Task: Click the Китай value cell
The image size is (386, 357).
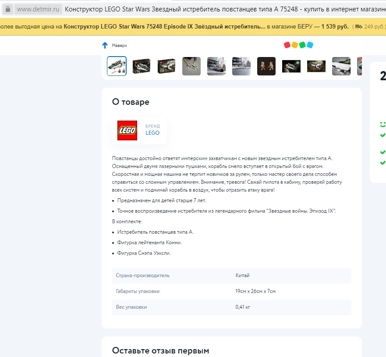Action: tap(242, 275)
